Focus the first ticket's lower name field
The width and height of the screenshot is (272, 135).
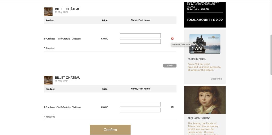tap(140, 42)
